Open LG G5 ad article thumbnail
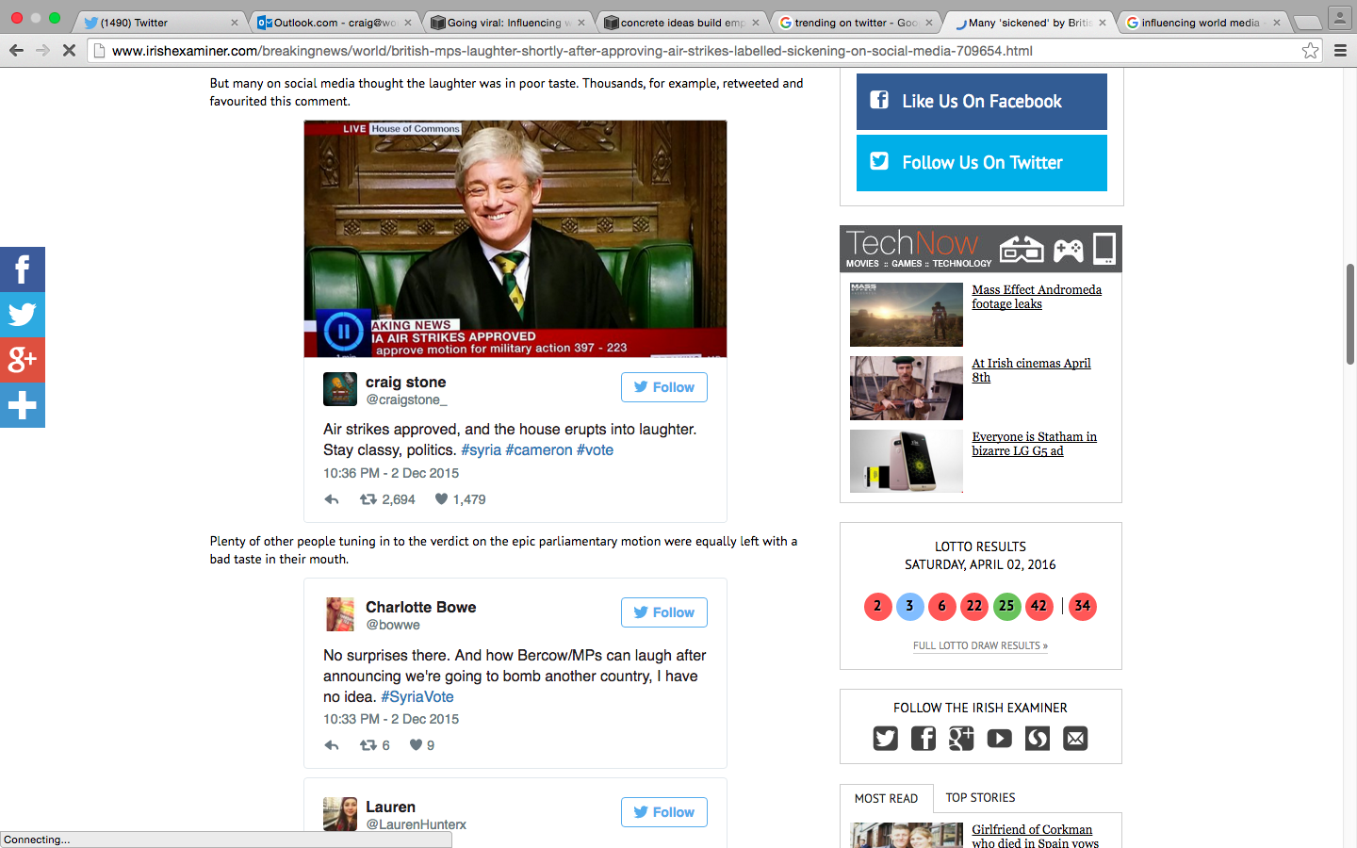Image resolution: width=1357 pixels, height=848 pixels. 906,462
